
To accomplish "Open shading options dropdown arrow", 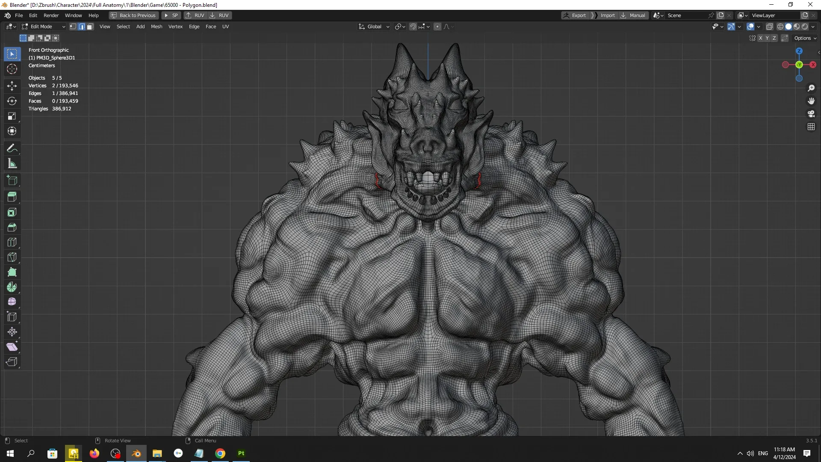I will [813, 27].
